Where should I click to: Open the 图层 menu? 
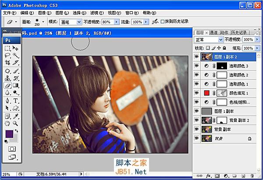(x=62, y=13)
